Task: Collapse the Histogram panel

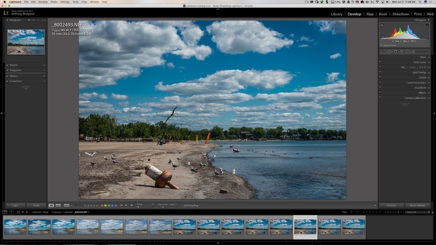Action: tap(429, 20)
